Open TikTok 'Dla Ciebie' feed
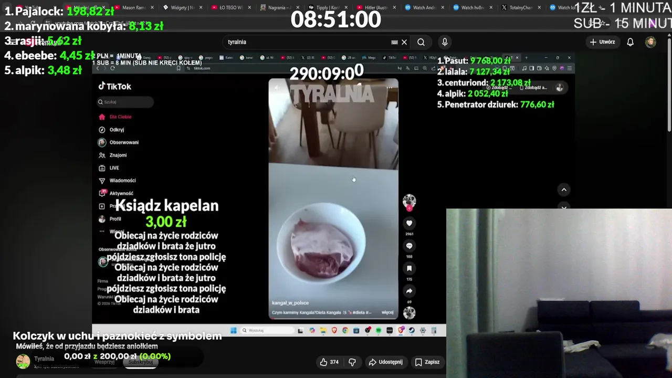 point(115,117)
